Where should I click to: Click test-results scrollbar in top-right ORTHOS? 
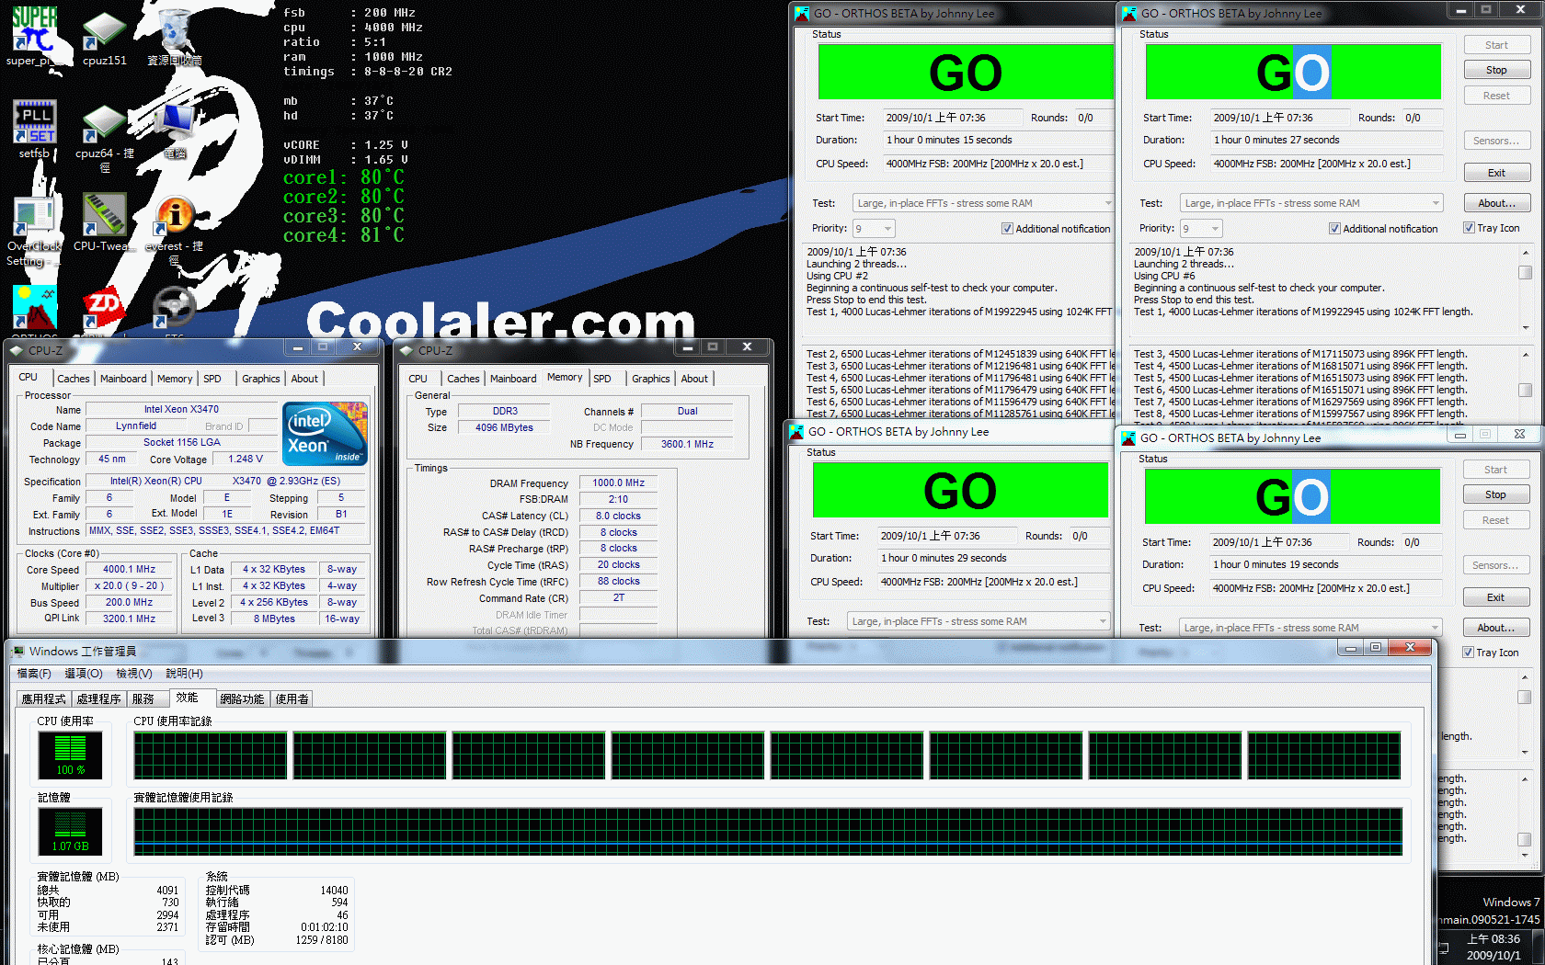pos(1525,384)
